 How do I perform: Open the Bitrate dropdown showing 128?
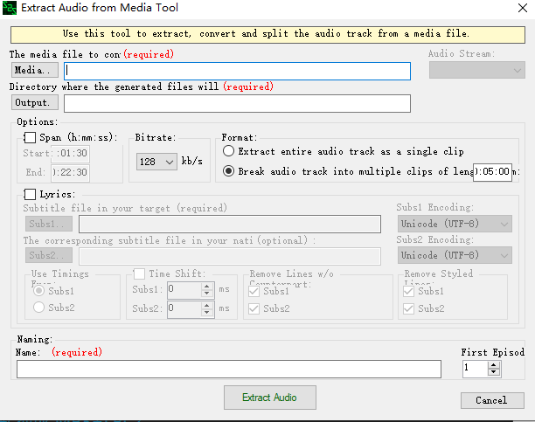tap(157, 163)
